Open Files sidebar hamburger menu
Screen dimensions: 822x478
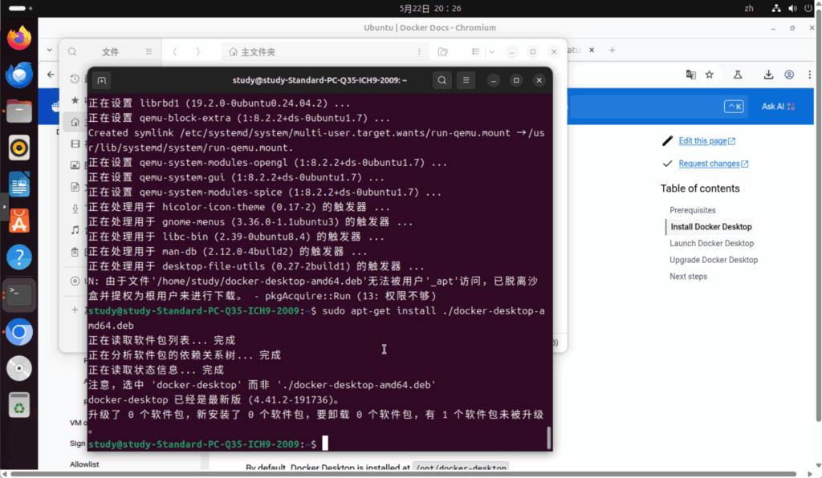coord(149,51)
